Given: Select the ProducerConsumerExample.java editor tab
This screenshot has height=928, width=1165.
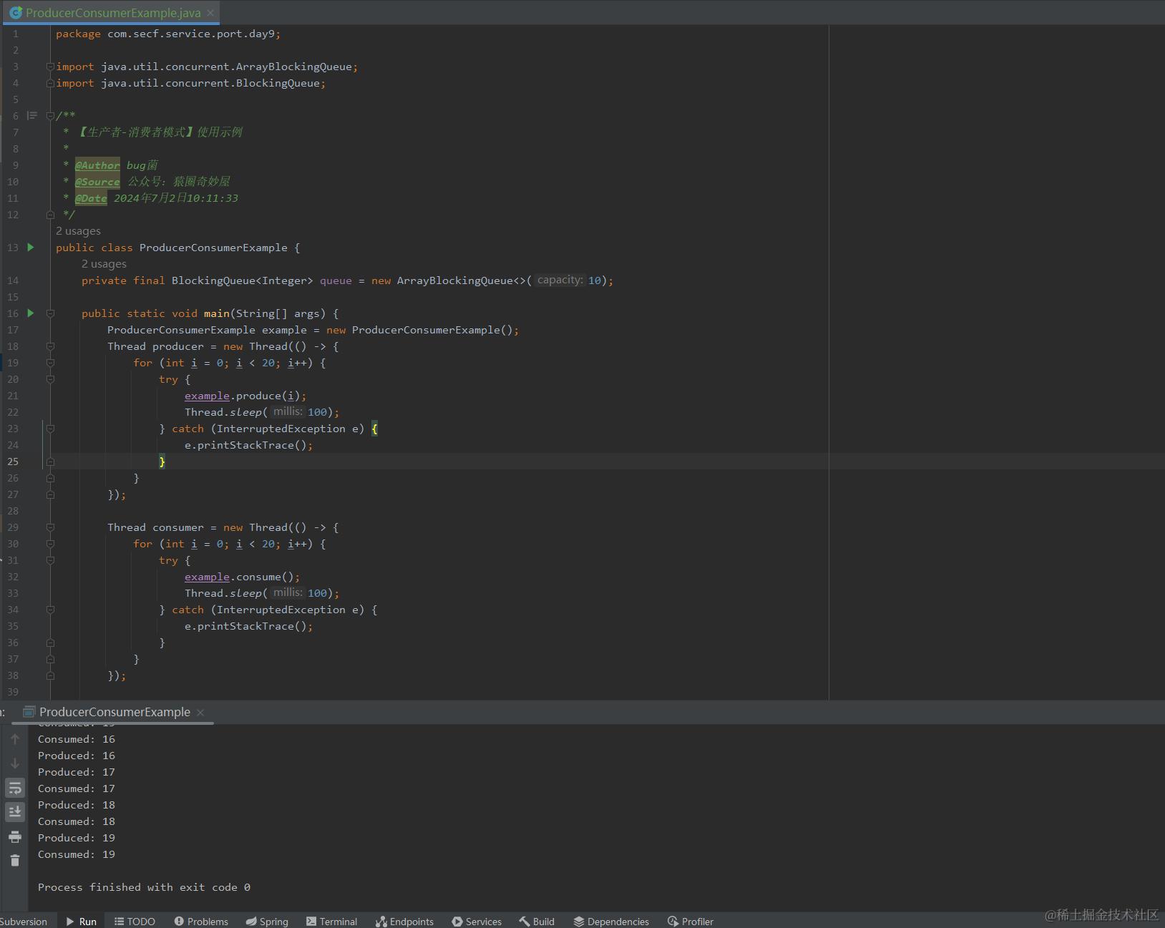Looking at the screenshot, I should [x=113, y=13].
